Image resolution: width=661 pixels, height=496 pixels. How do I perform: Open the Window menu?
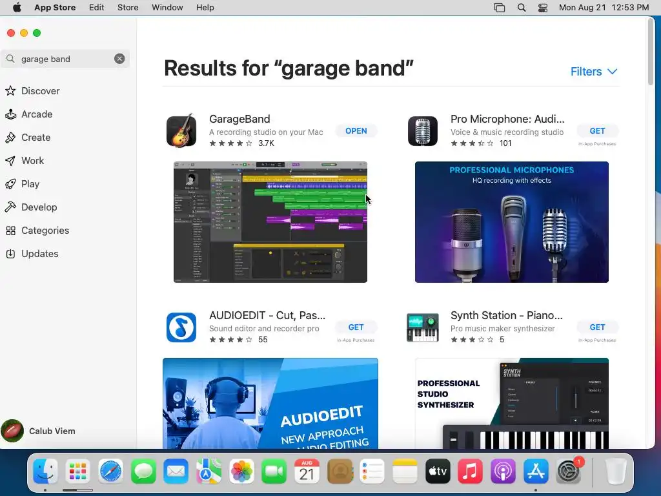click(167, 8)
